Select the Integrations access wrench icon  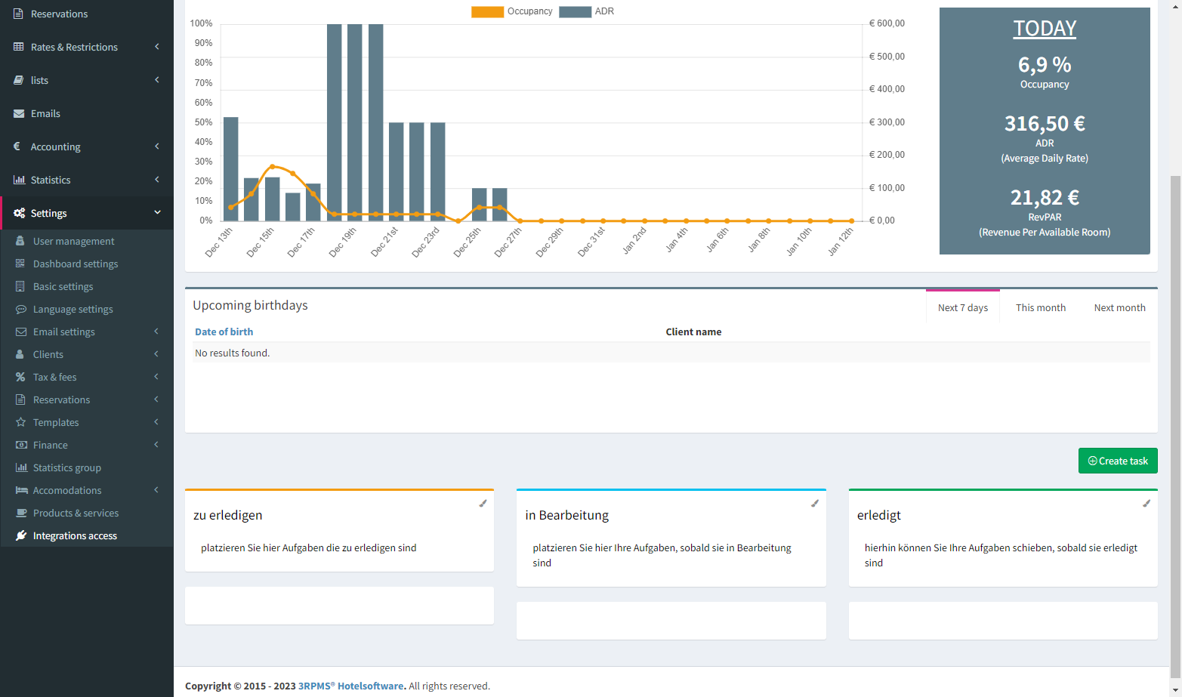(21, 535)
